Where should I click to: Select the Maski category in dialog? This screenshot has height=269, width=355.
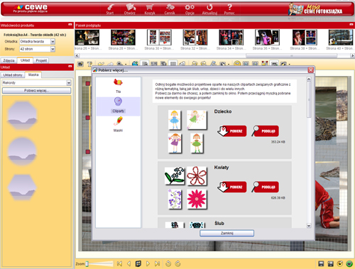[x=118, y=124]
